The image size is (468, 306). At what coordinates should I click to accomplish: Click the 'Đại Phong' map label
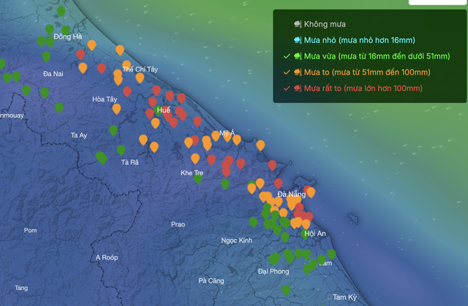pos(273,272)
